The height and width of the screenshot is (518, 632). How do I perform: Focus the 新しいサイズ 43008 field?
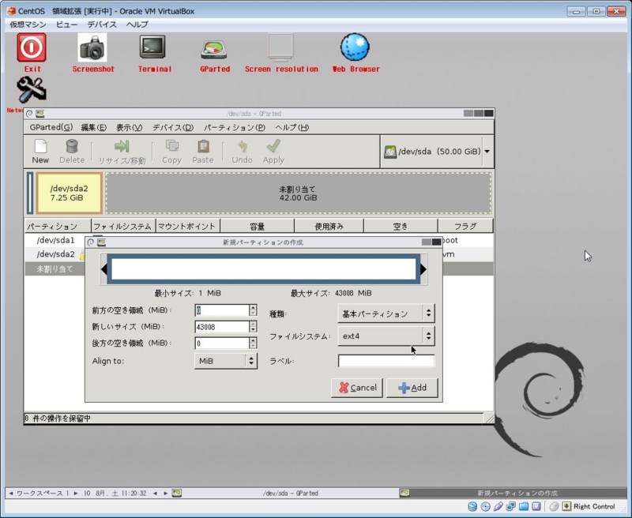coord(222,327)
